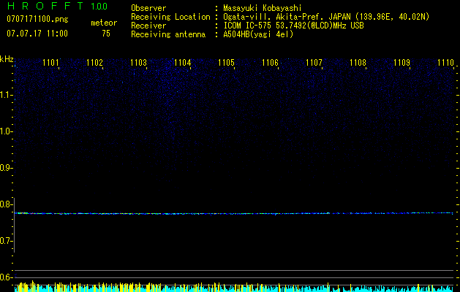Click the 1.0 kHz axis label
Image resolution: width=460 pixels, height=292 pixels.
click(x=6, y=131)
